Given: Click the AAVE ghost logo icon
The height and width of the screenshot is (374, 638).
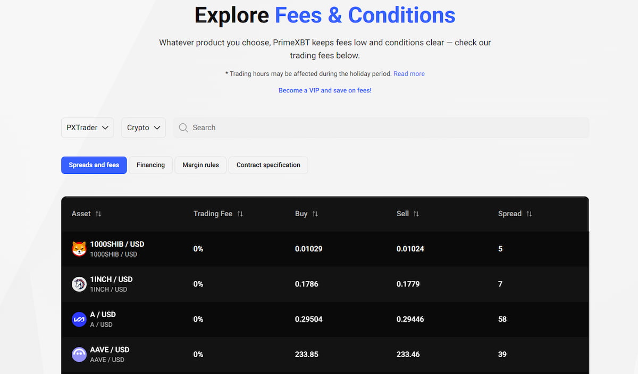Looking at the screenshot, I should click(79, 354).
